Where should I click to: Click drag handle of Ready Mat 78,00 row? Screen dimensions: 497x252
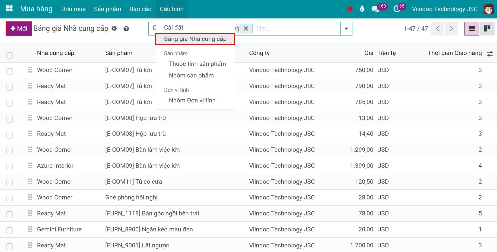point(30,213)
